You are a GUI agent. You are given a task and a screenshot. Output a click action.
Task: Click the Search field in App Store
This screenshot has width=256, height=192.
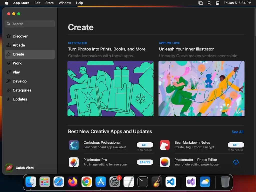click(30, 24)
